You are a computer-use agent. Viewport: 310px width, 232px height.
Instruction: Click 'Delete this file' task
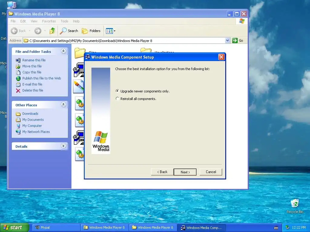[x=33, y=90]
